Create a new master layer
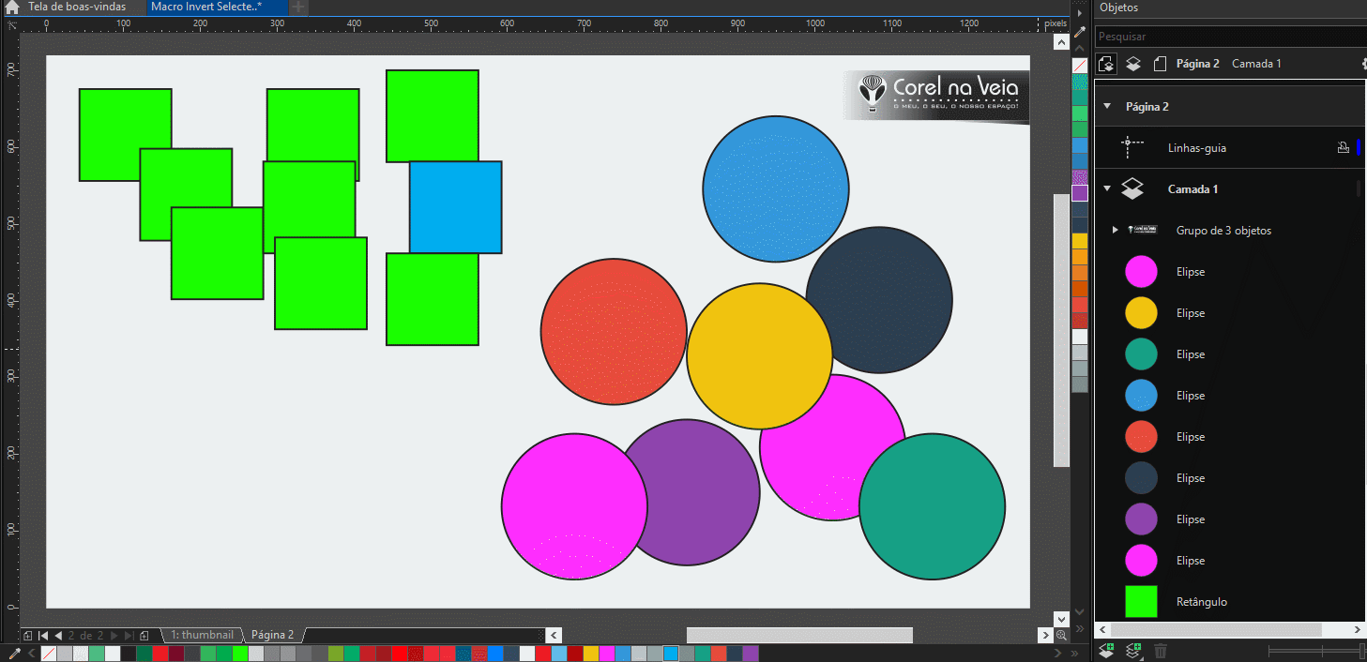This screenshot has height=662, width=1367. 1132,649
